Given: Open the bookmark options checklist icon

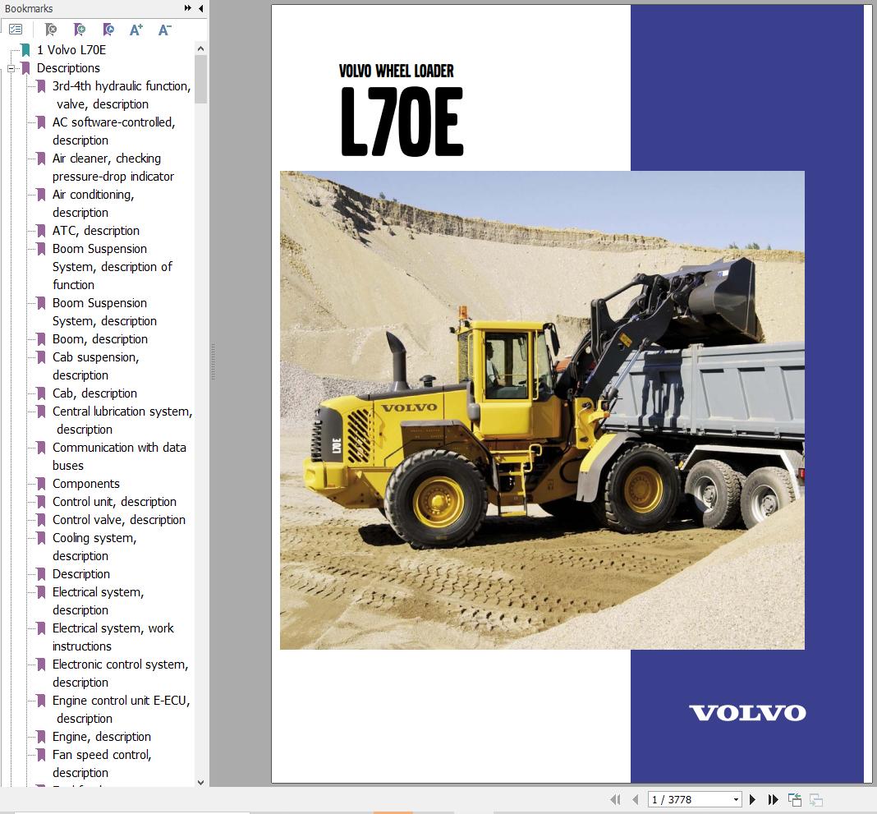Looking at the screenshot, I should tap(16, 29).
